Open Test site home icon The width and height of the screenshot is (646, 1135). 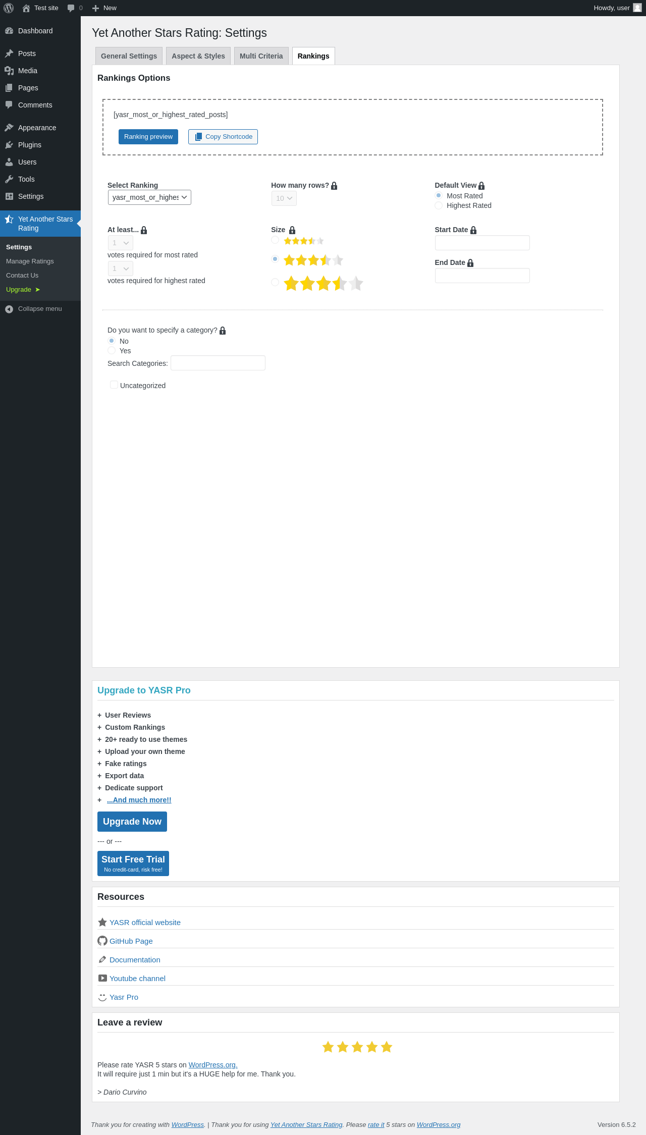click(x=26, y=8)
